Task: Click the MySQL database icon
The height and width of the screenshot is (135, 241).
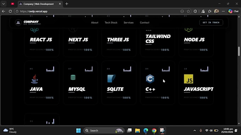Action: tap(73, 77)
